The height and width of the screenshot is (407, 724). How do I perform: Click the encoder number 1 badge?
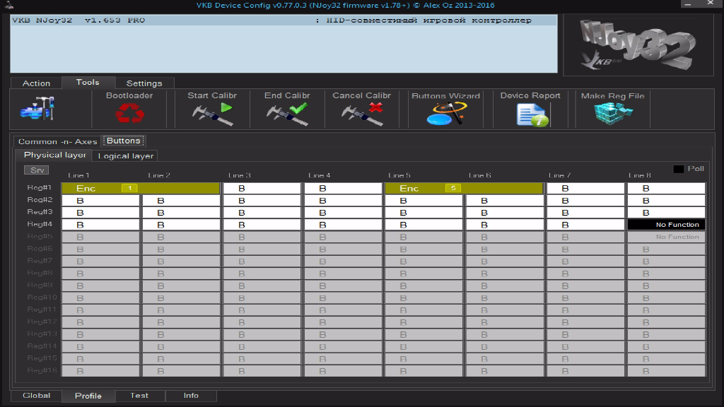click(x=130, y=188)
